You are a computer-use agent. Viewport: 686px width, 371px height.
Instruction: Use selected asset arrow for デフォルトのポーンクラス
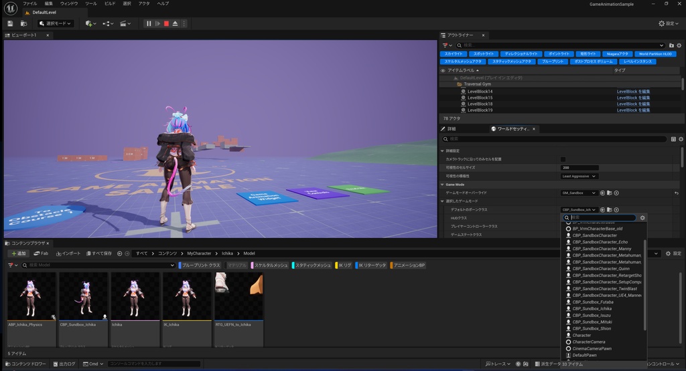pyautogui.click(x=602, y=210)
